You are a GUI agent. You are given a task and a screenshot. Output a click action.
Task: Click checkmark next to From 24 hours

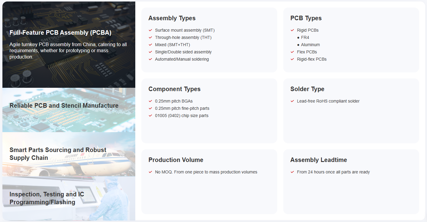point(292,172)
